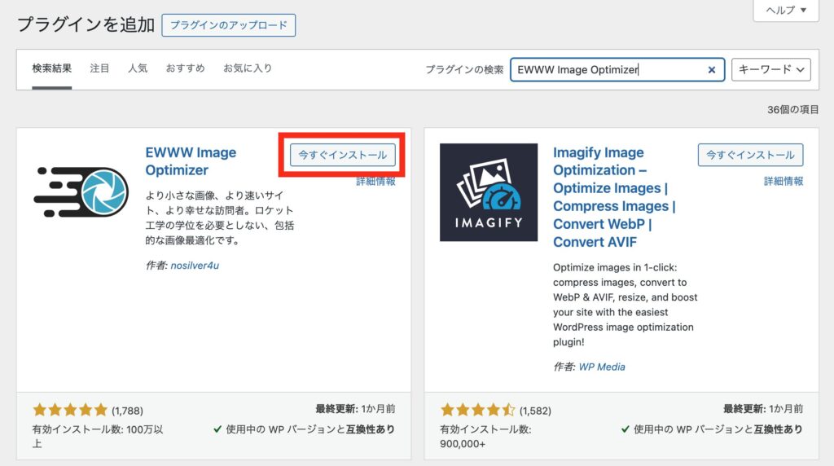The width and height of the screenshot is (834, 466).
Task: Clear the plugin search field with X
Action: coord(711,70)
